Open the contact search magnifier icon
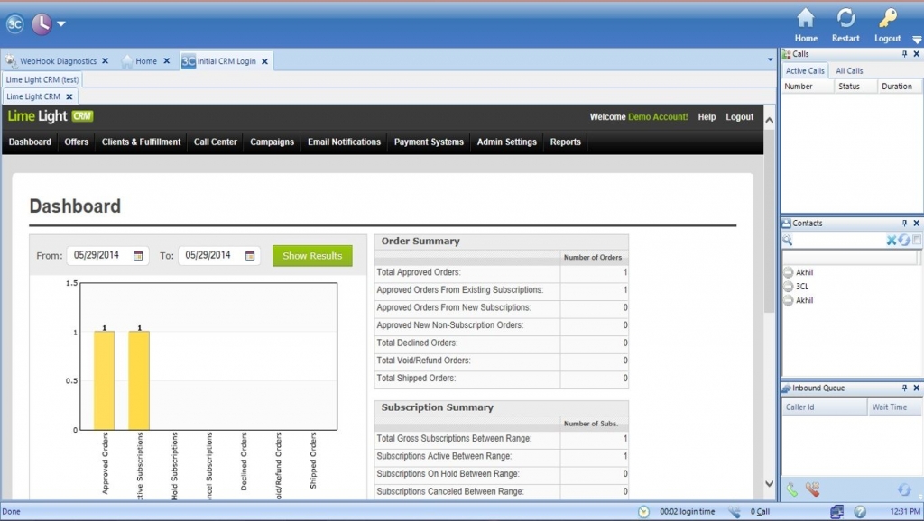The height and width of the screenshot is (521, 924). [x=787, y=240]
